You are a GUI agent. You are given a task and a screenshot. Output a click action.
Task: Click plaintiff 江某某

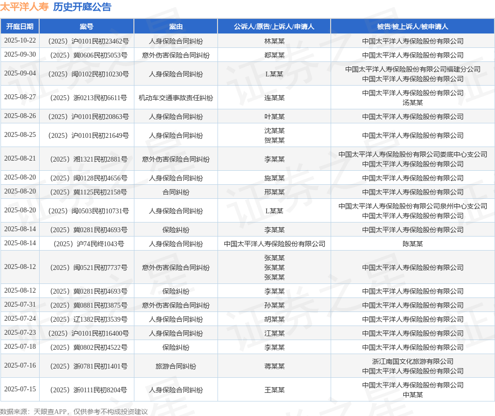pyautogui.click(x=275, y=334)
